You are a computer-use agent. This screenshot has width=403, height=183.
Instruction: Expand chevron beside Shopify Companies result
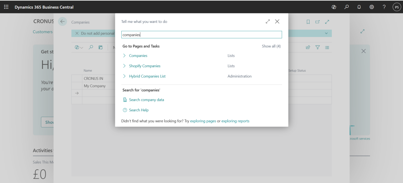click(124, 66)
